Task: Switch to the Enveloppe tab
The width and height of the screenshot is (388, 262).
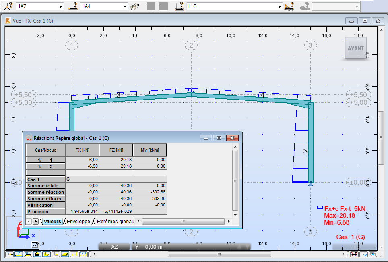Action: 78,222
